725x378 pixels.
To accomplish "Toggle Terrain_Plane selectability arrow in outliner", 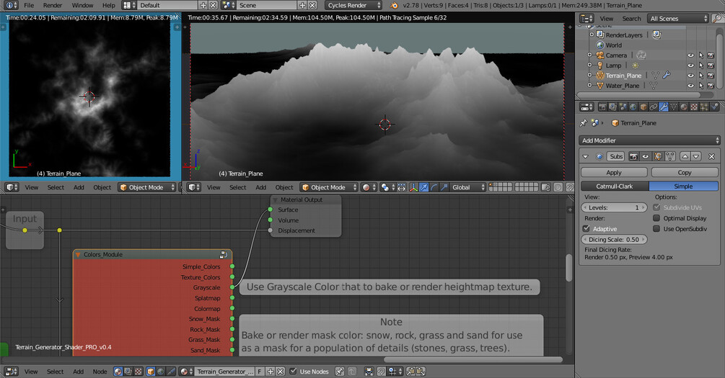I will [700, 76].
